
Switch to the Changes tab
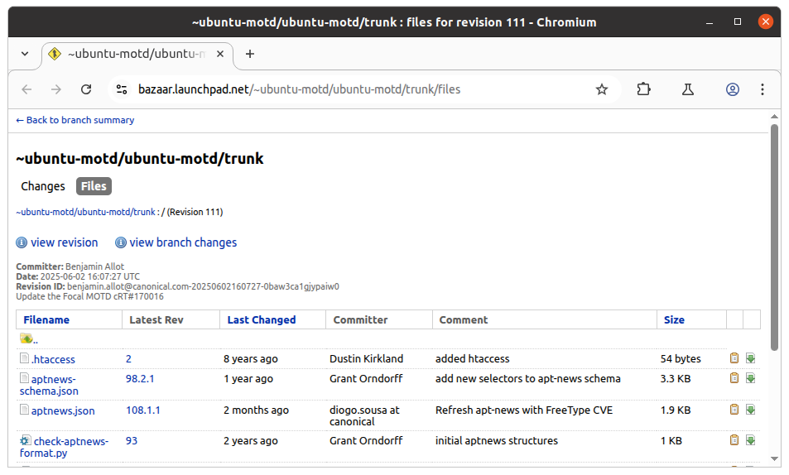click(43, 186)
